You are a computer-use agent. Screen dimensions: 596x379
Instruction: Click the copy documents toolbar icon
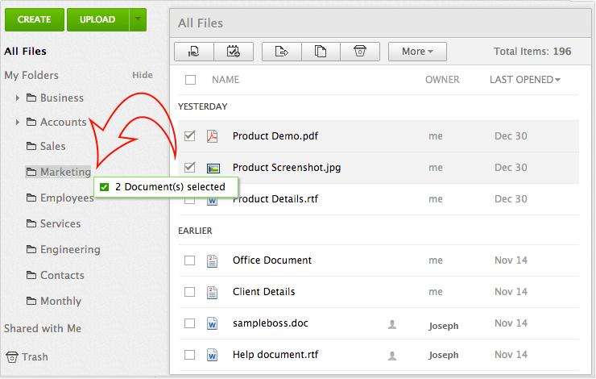click(x=321, y=52)
